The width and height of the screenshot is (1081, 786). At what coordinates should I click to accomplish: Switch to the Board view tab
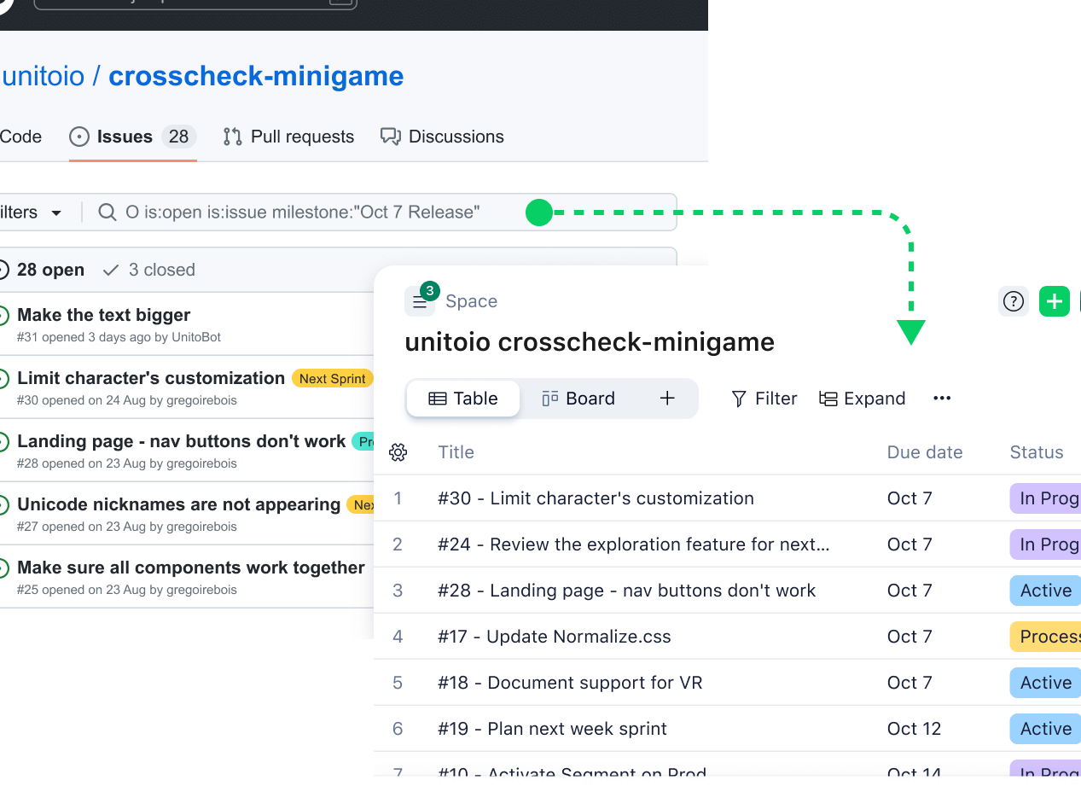pyautogui.click(x=578, y=399)
